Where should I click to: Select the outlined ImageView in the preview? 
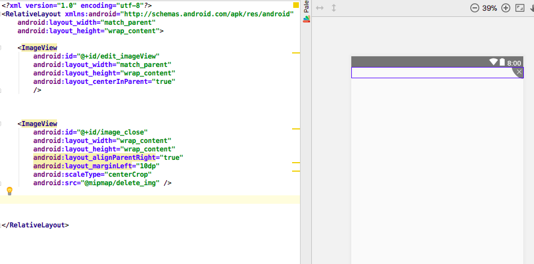[x=437, y=73]
